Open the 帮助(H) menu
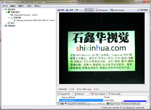 [x=37, y=6]
